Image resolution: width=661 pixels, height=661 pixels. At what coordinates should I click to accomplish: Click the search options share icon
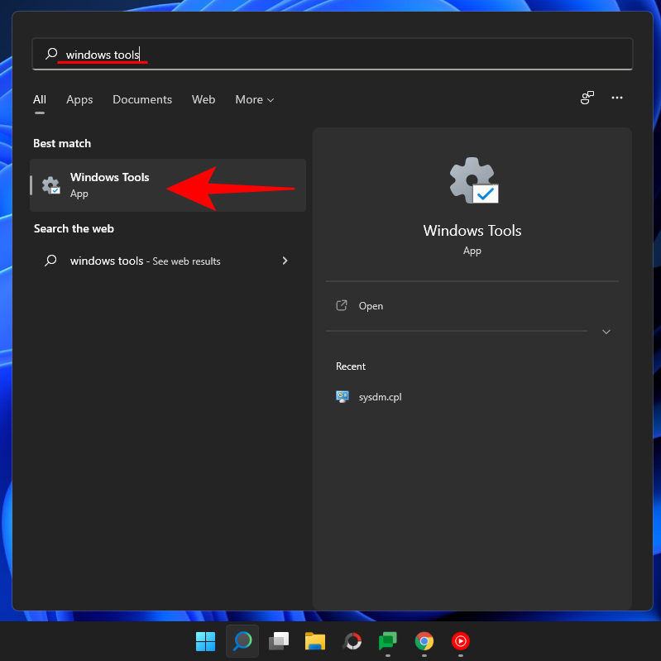587,98
